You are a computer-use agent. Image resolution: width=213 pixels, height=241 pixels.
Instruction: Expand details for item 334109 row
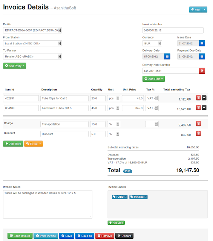click(204, 108)
